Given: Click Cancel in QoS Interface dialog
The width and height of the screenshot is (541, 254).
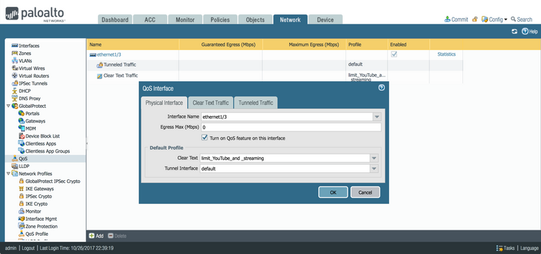Looking at the screenshot, I should pyautogui.click(x=365, y=192).
